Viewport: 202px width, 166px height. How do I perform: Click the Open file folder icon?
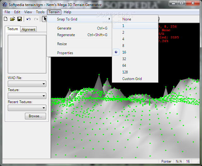click(x=13, y=19)
